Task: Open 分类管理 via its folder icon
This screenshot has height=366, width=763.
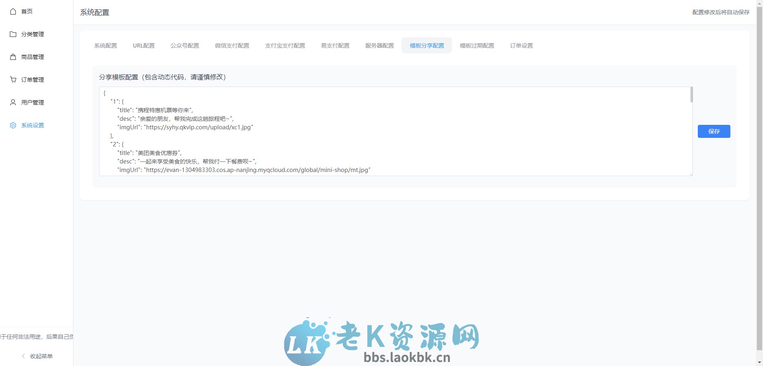Action: coord(13,34)
